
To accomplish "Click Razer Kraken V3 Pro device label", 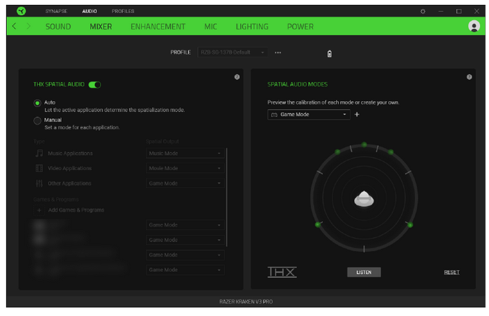I will 246,301.
